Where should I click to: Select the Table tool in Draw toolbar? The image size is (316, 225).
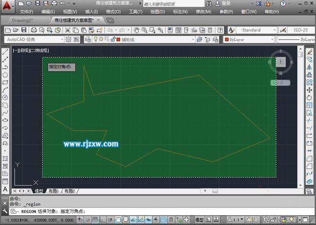[x=5, y=181]
